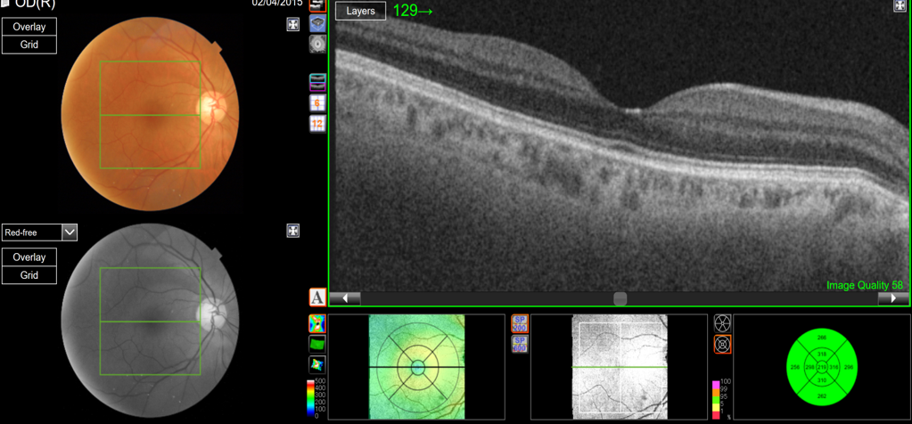Viewport: 912px width, 424px height.
Task: Click the en-face circular scan icon
Action: coord(317,44)
